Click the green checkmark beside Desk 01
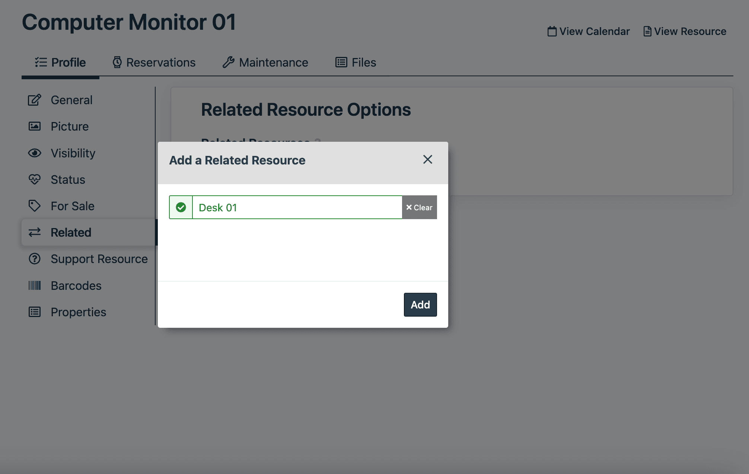Screen dimensions: 749x474 click(x=181, y=207)
